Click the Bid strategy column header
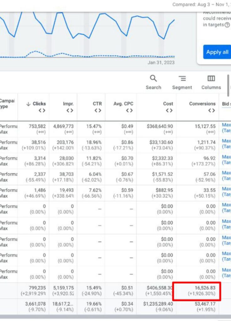The width and height of the screenshot is (231, 321). 226,104
